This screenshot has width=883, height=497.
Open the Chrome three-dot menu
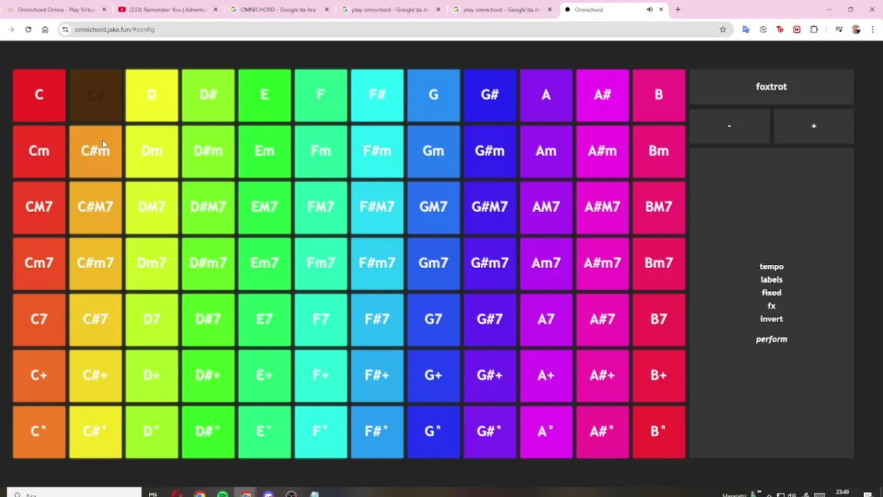click(873, 30)
